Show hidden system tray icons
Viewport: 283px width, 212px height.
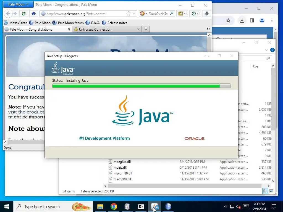click(225, 206)
